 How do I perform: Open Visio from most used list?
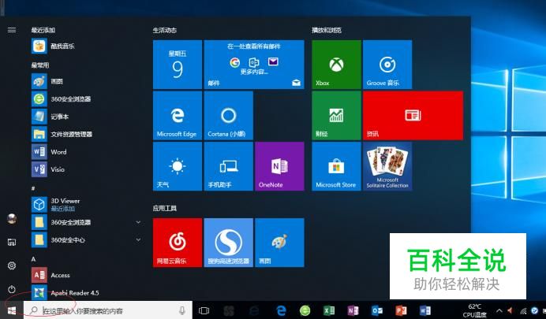[58, 169]
